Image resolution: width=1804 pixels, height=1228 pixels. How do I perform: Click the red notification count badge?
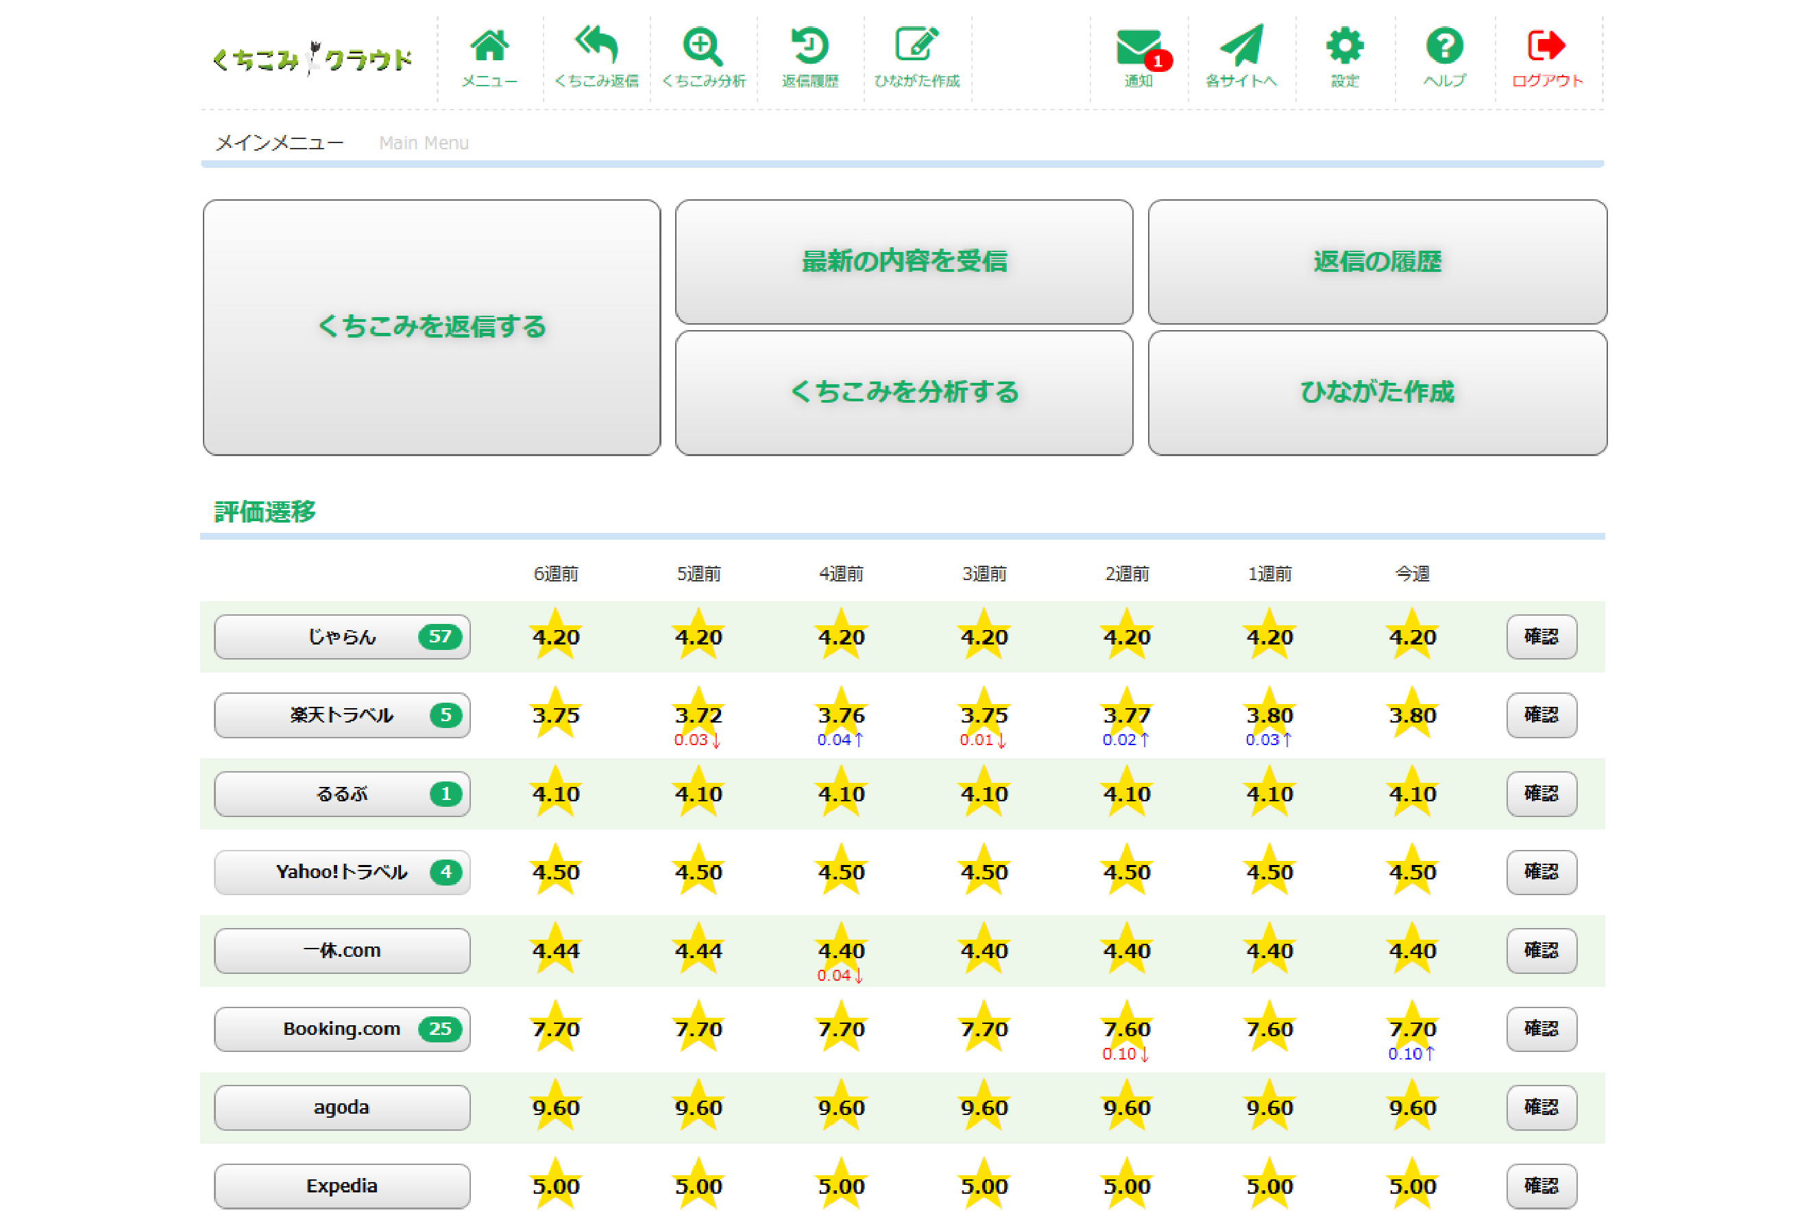(x=1158, y=60)
